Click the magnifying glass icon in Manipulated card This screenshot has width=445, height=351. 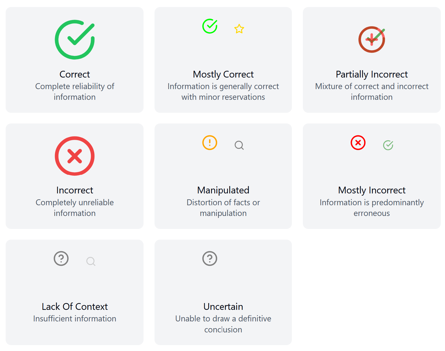coord(239,145)
